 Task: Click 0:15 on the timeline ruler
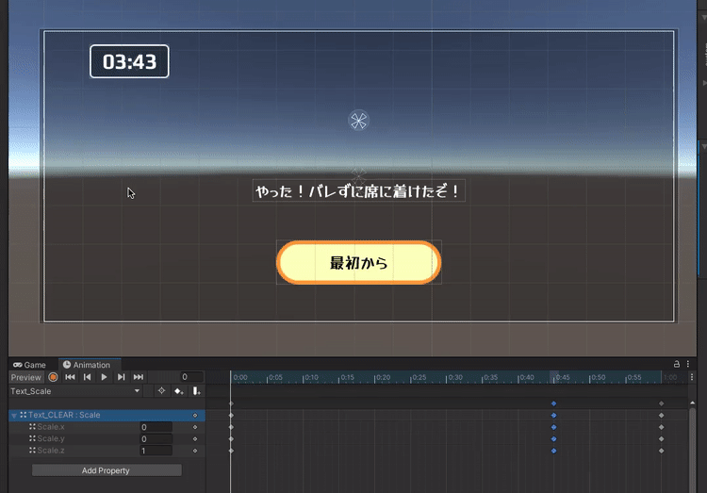tap(347, 377)
